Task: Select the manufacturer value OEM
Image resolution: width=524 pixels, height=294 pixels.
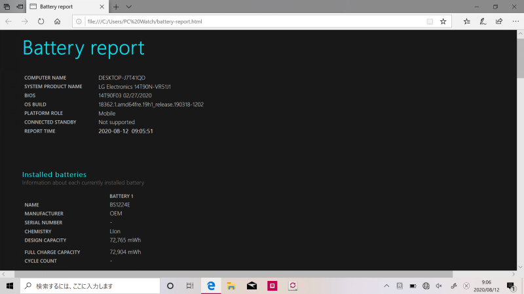Action: pyautogui.click(x=116, y=214)
